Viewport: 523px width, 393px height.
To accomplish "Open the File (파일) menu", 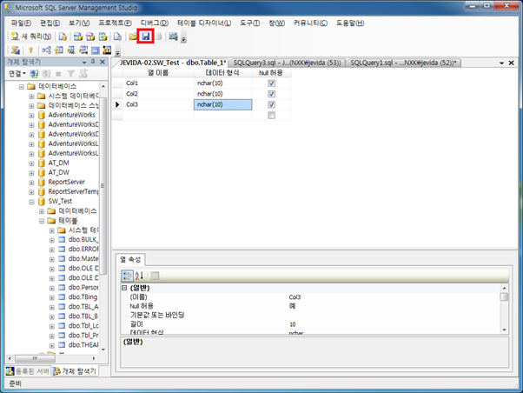I will pos(21,23).
